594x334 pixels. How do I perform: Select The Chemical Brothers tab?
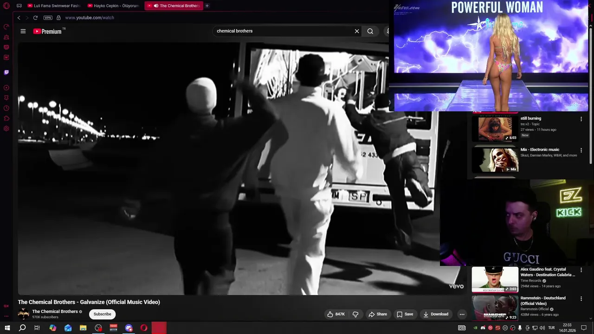coord(174,6)
